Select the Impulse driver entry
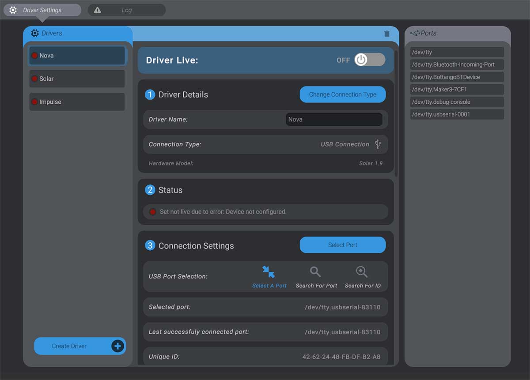Screen dimensions: 530x380 point(77,102)
